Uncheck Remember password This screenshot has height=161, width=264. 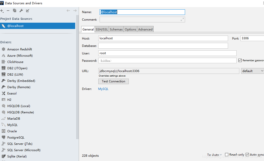[x=240, y=60]
